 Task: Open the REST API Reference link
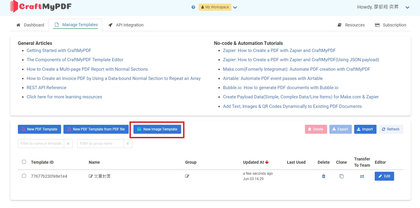[46, 88]
